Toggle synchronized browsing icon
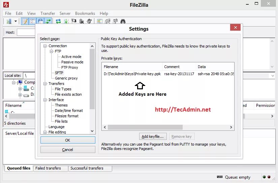278x183 pixels. 115,21
